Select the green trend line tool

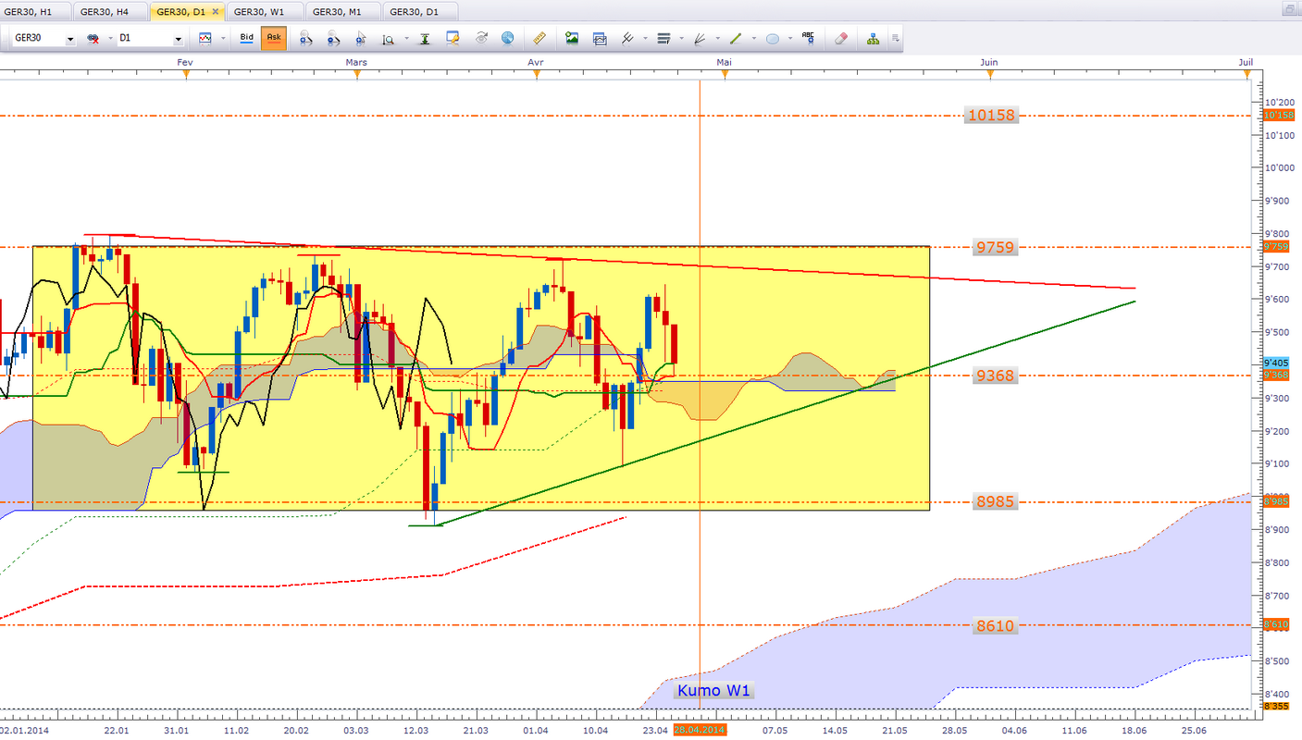(736, 39)
